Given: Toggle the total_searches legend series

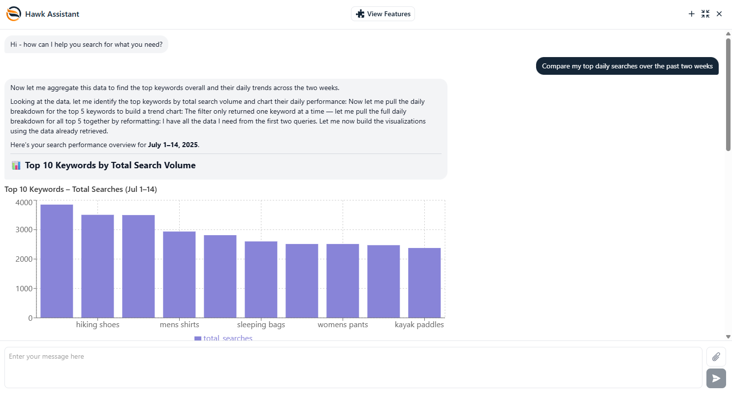Looking at the screenshot, I should coord(223,338).
